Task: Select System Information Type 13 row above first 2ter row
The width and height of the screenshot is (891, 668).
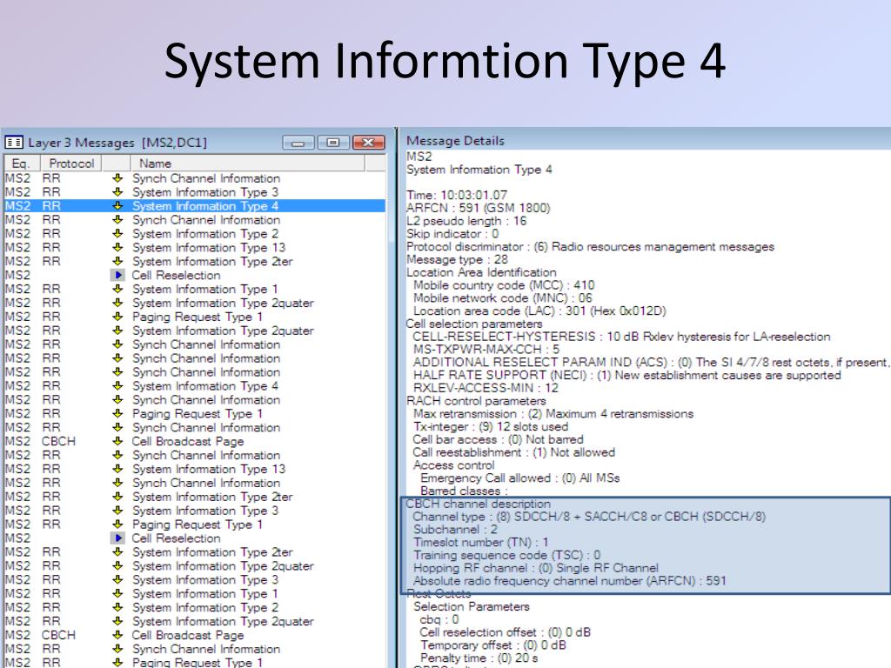Action: click(x=195, y=248)
